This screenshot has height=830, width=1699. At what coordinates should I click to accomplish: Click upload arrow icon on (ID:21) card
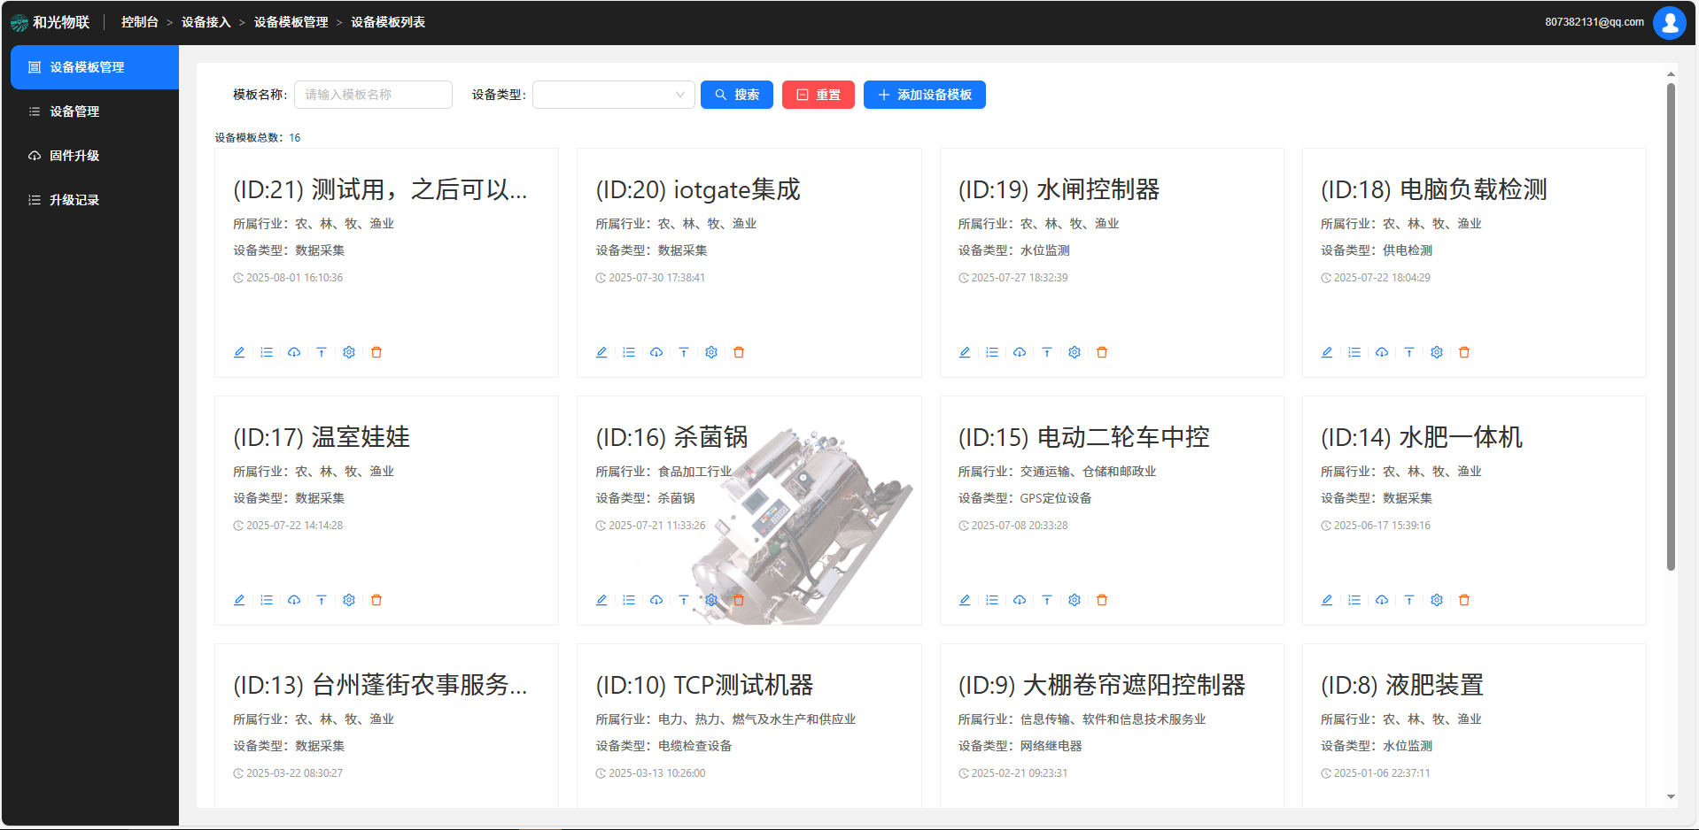[322, 352]
